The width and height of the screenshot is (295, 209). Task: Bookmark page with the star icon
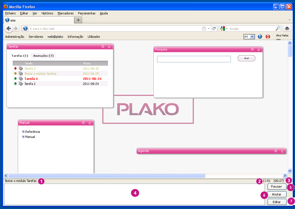tap(204, 28)
